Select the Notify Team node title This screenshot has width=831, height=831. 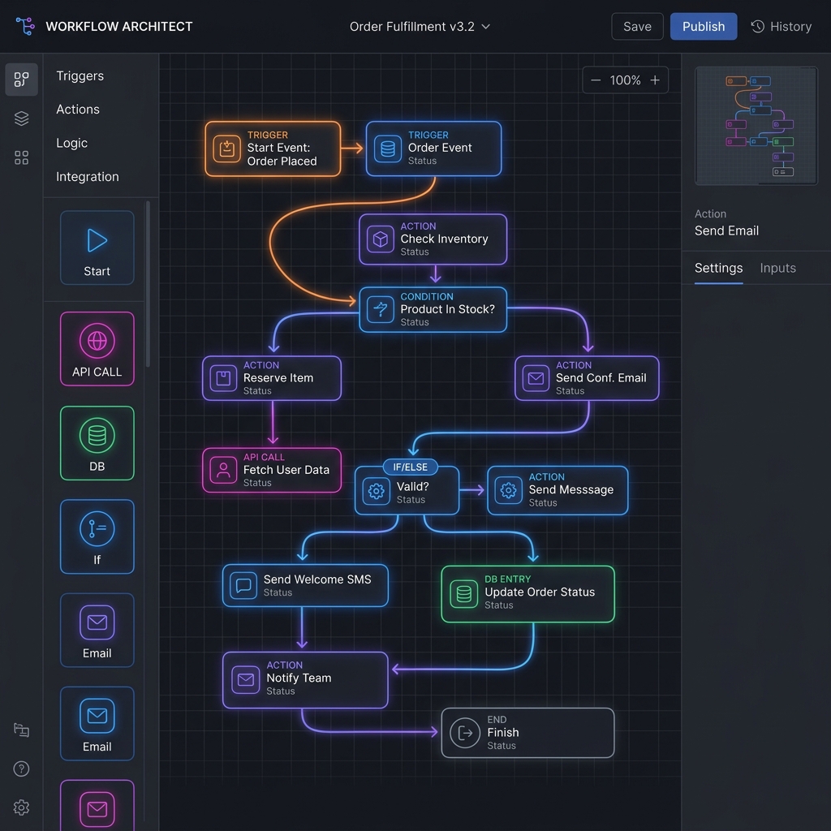(x=299, y=678)
